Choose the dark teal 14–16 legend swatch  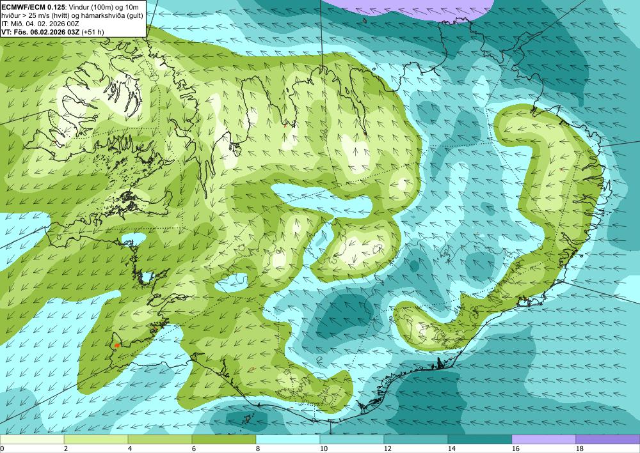click(480, 440)
